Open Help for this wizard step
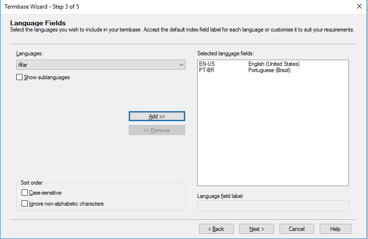Viewport: 368px width, 239px height. pyautogui.click(x=335, y=229)
